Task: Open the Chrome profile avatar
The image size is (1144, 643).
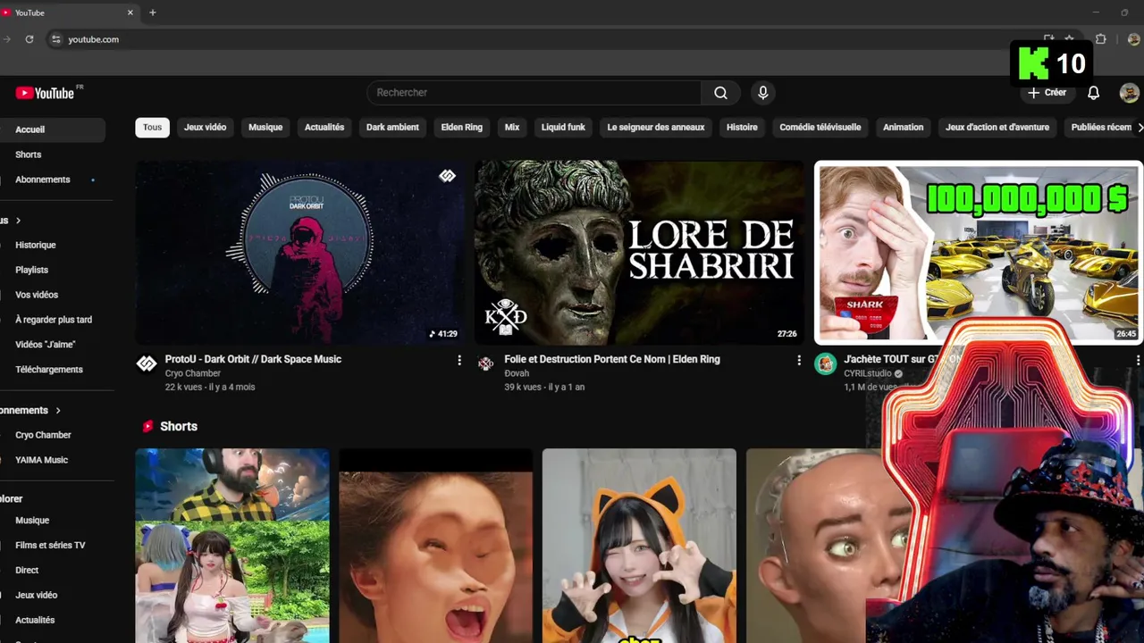Action: (1133, 39)
